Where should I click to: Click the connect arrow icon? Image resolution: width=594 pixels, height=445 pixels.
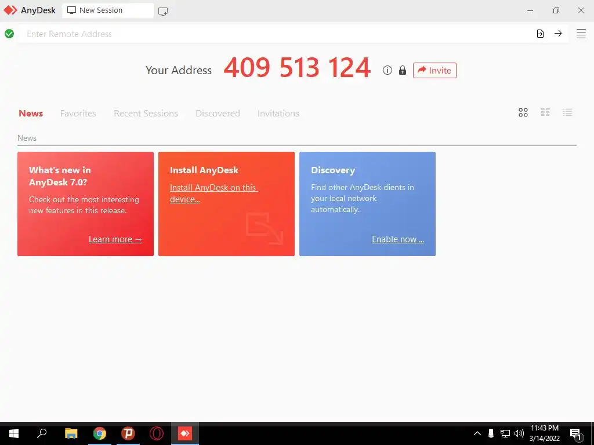[558, 33]
